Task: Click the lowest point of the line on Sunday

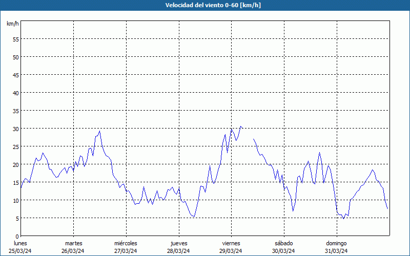Action: click(343, 219)
